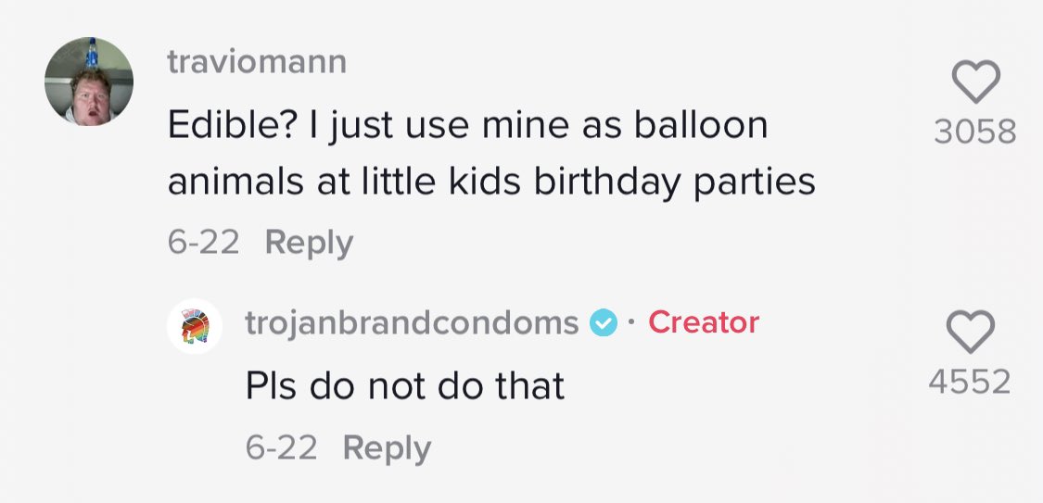Reply to the 'Pls do not do that' comment
Screen dimensions: 1043x503
pyautogui.click(x=387, y=448)
